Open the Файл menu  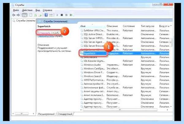16,10
